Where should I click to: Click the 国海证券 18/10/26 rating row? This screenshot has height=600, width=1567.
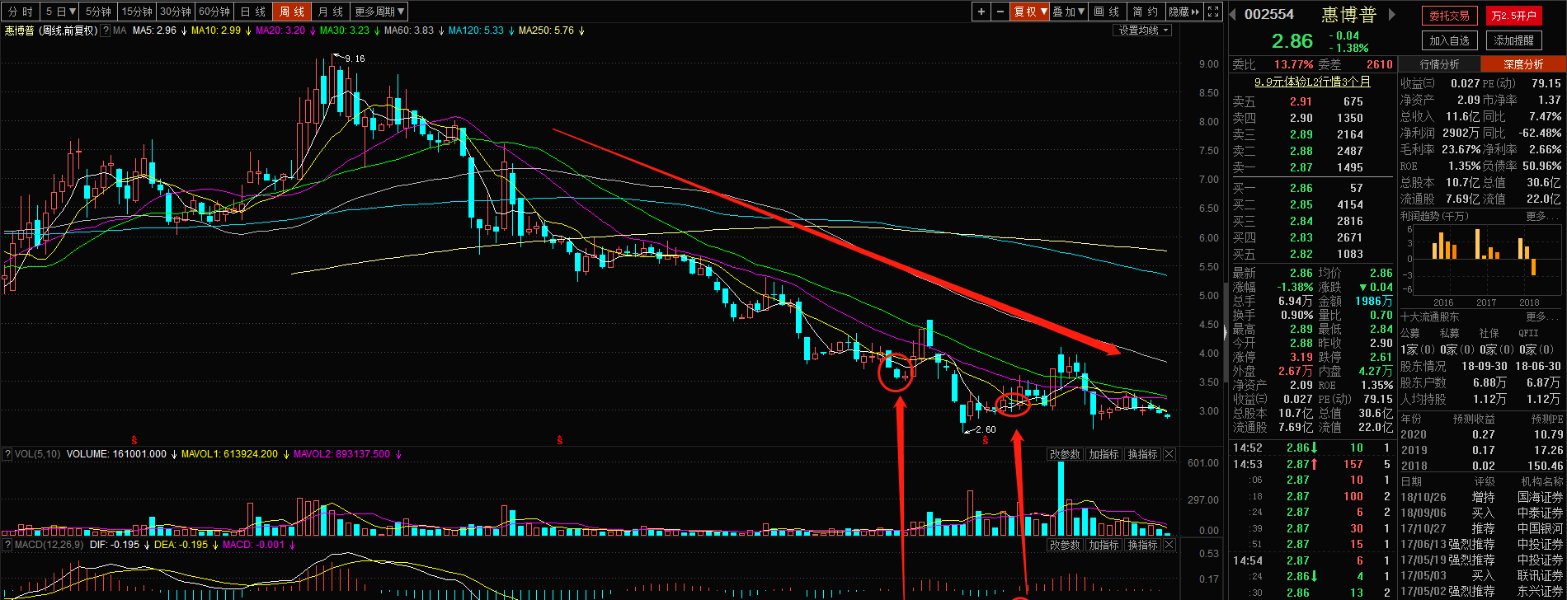1481,497
